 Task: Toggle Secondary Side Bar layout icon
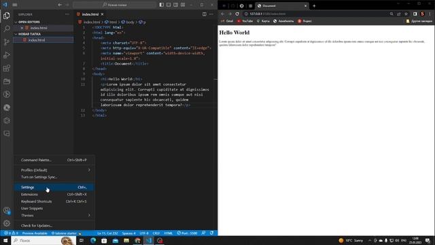(x=175, y=5)
